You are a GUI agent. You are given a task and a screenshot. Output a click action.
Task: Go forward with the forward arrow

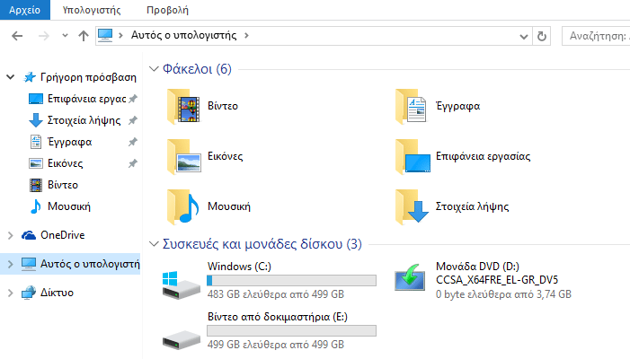click(x=43, y=36)
